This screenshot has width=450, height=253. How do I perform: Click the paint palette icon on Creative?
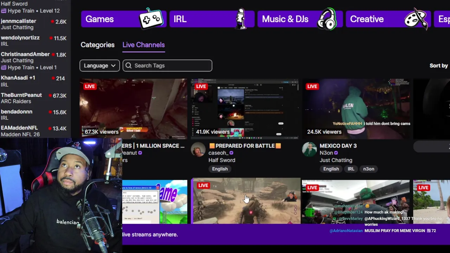tap(416, 19)
